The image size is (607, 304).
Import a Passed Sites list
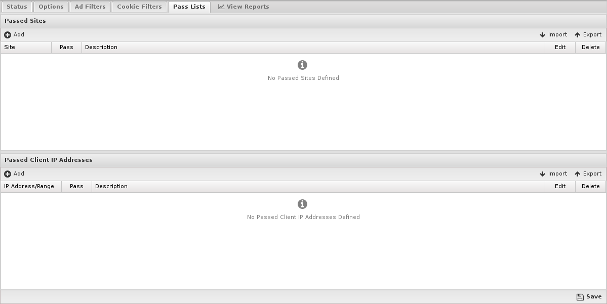tap(553, 35)
